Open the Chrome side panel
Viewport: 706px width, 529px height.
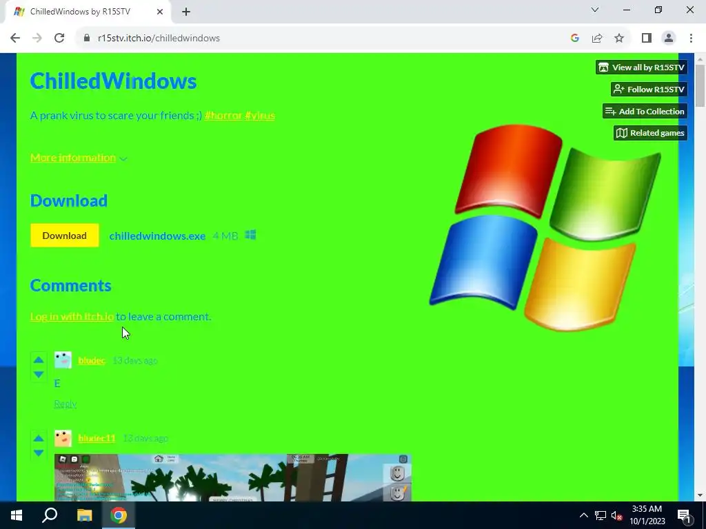click(647, 39)
